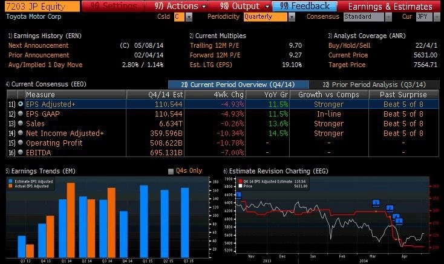
Task: Click the Measure column header
Action: pyautogui.click(x=76, y=94)
